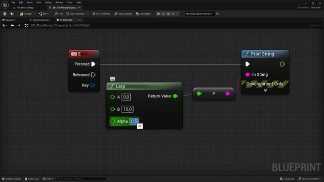Open the Help menu
The width and height of the screenshot is (324, 182).
(x=79, y=3)
